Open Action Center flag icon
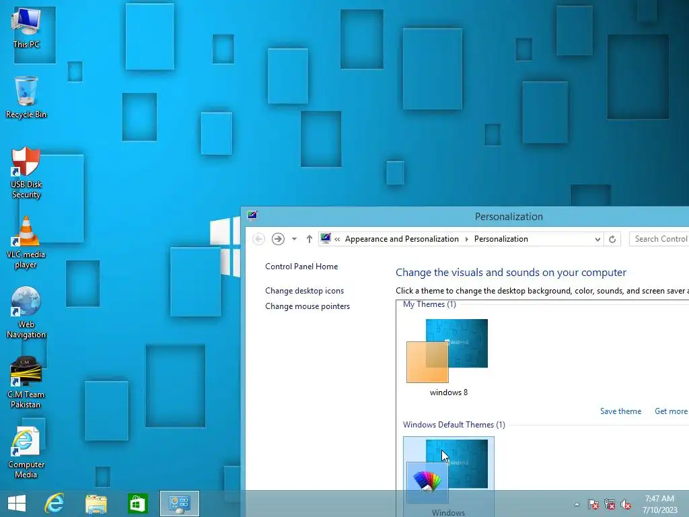This screenshot has width=689, height=517. 593,504
